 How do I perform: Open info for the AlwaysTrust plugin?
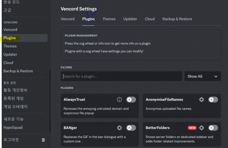point(119,100)
